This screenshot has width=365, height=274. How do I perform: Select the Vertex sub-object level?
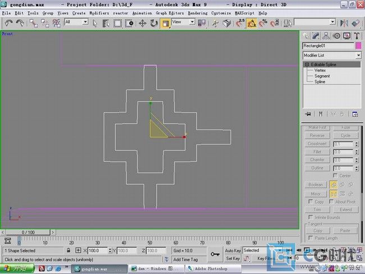[x=320, y=70]
